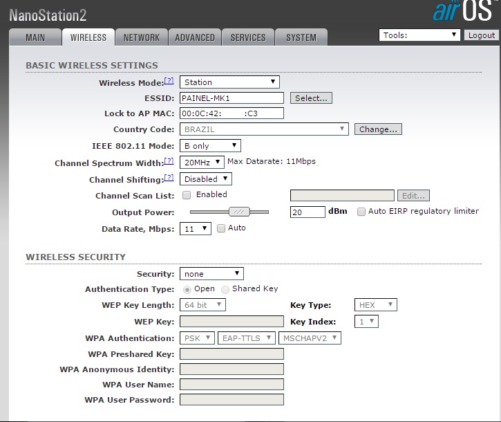This screenshot has width=501, height=422.
Task: Enable the Channel Scan List checkbox
Action: [x=187, y=195]
